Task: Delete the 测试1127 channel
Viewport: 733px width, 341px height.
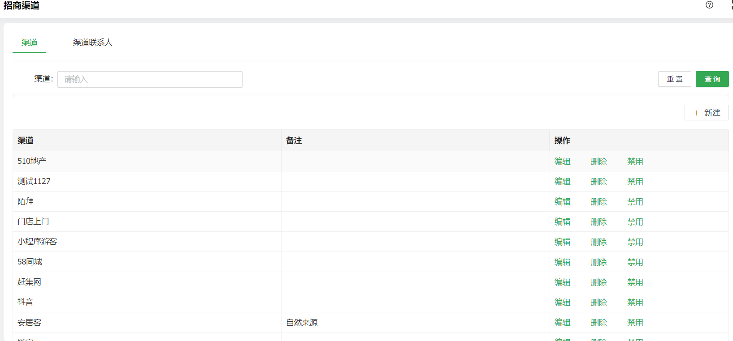Action: pos(599,182)
